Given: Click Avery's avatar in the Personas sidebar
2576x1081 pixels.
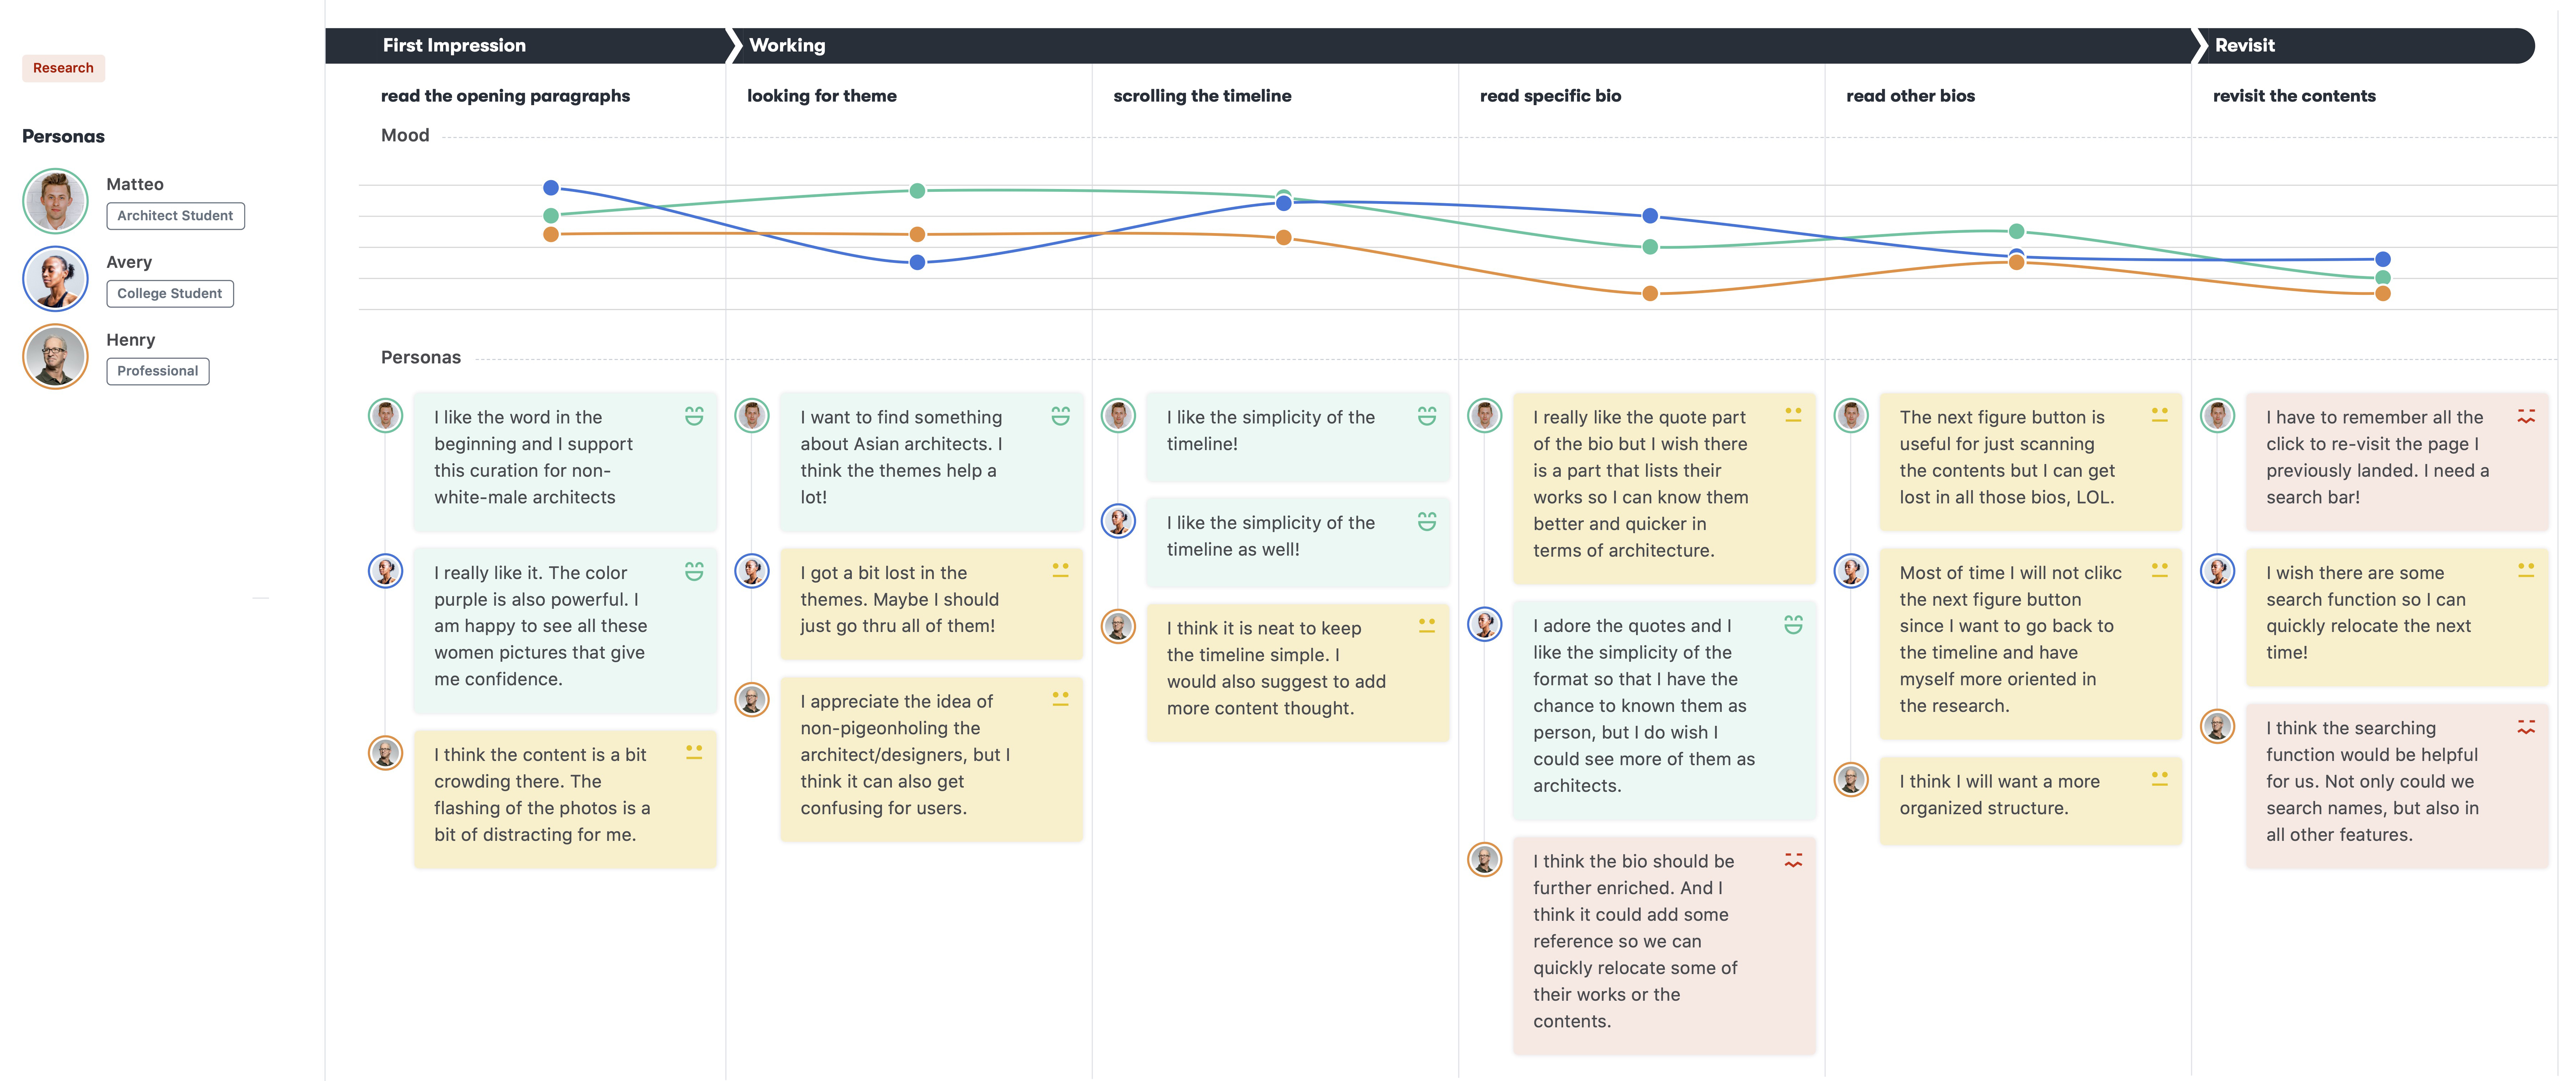Looking at the screenshot, I should [x=55, y=279].
